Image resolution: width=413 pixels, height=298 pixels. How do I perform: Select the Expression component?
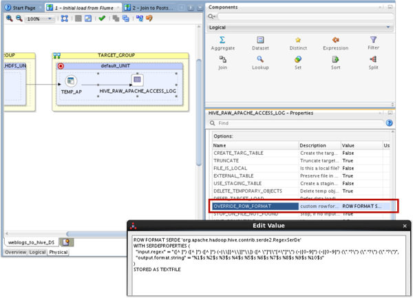(336, 43)
